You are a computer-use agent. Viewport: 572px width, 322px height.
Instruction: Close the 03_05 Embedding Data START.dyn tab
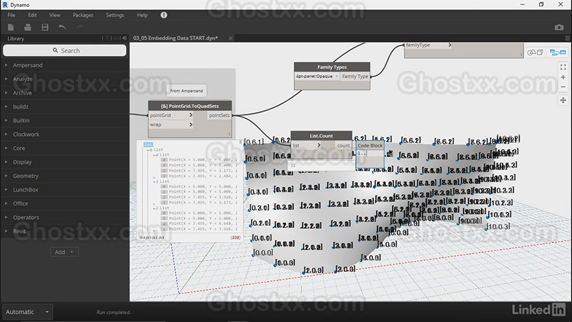231,38
